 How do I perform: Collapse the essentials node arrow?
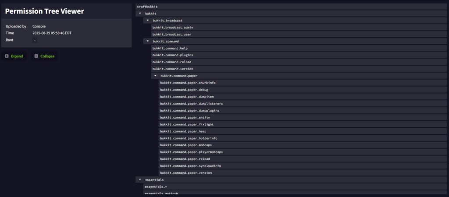[140, 179]
